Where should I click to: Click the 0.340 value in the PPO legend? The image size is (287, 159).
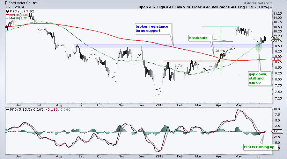point(65,109)
